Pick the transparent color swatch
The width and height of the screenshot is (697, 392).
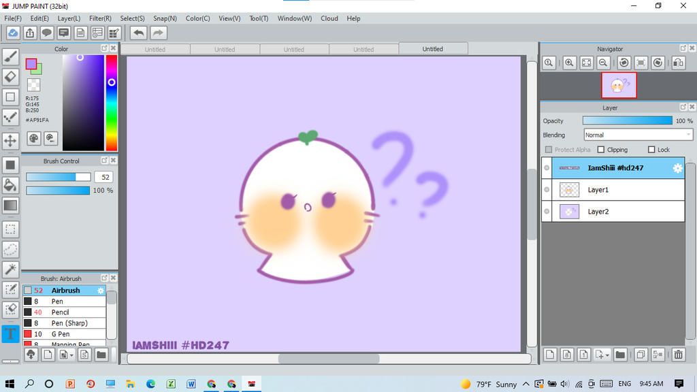pos(34,84)
